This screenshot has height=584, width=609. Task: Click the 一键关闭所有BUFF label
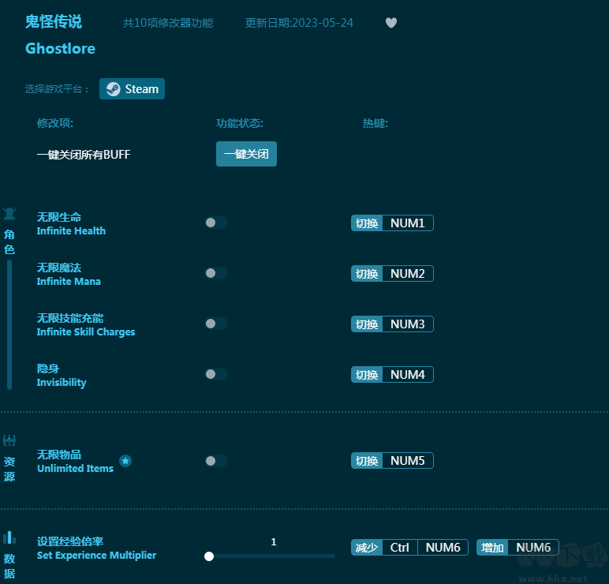(84, 154)
